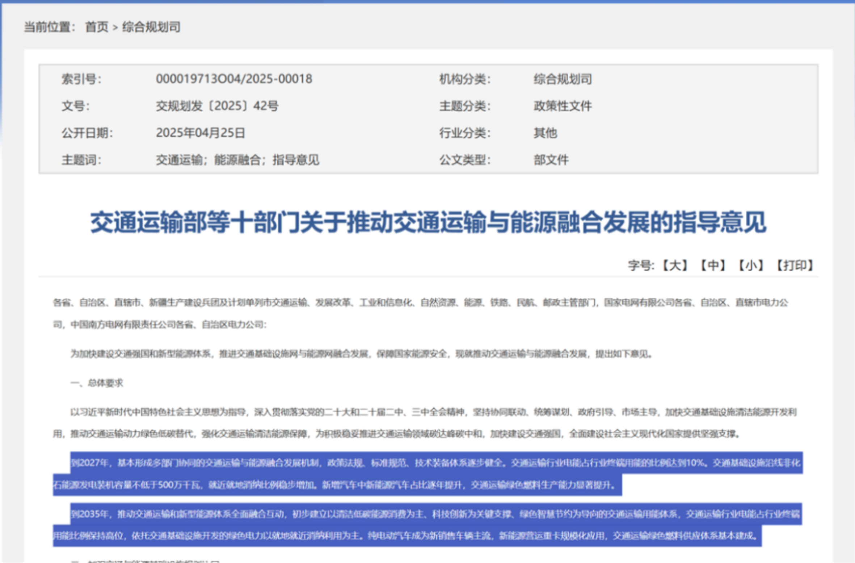Click section heading 一、总体要求

97,383
